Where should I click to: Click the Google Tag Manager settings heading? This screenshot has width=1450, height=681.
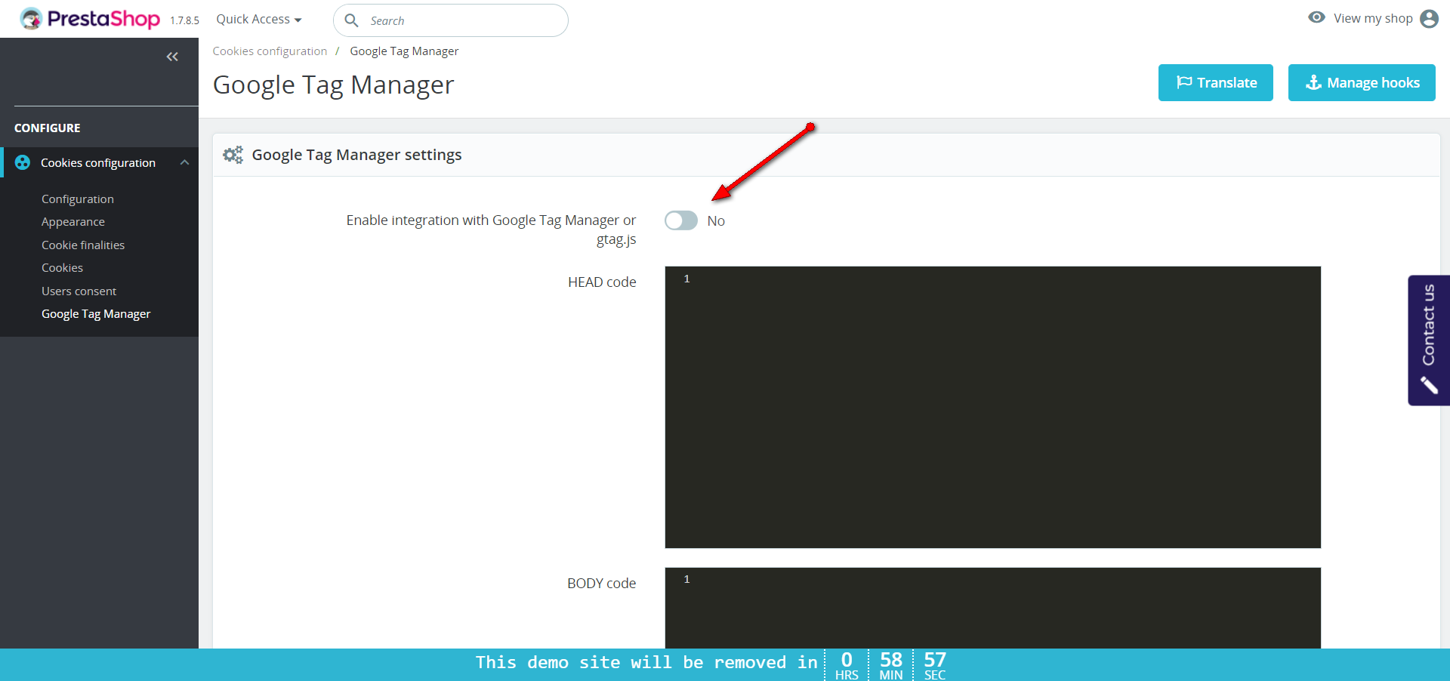(x=356, y=155)
